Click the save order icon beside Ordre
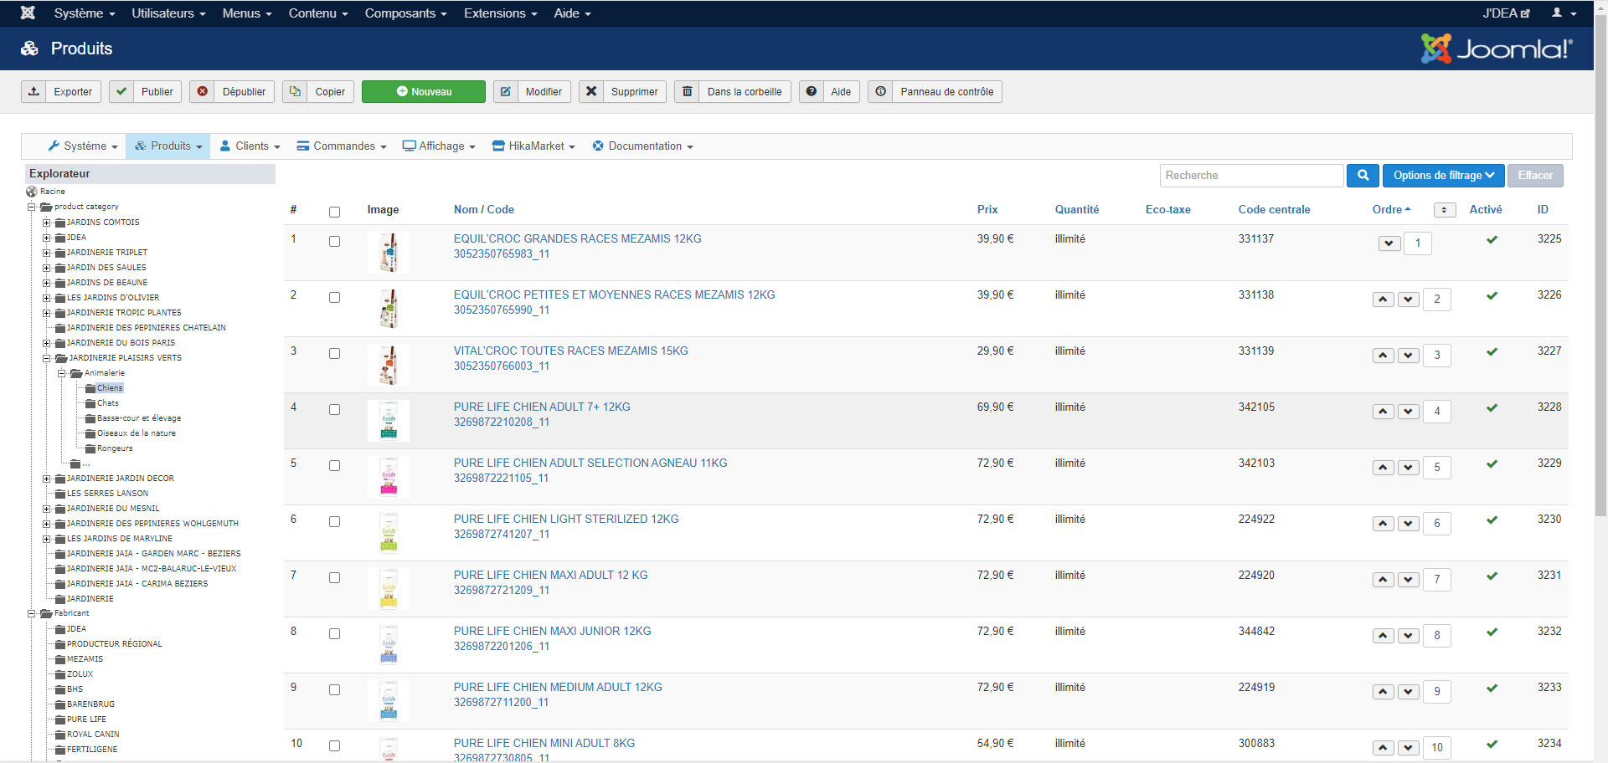Image resolution: width=1608 pixels, height=763 pixels. click(1445, 210)
